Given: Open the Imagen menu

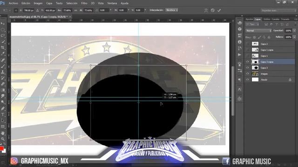Looking at the screenshot, I should click(x=38, y=3).
